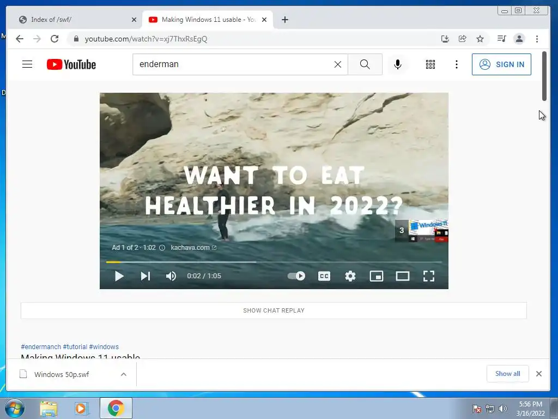This screenshot has height=419, width=558.
Task: Close the Making Windows 11 usable tab
Action: [264, 20]
